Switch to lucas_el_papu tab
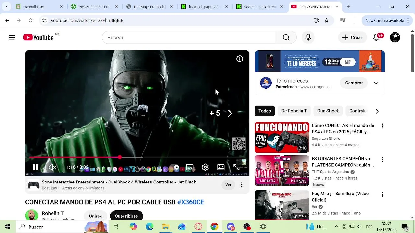The width and height of the screenshot is (415, 233). pos(204,6)
